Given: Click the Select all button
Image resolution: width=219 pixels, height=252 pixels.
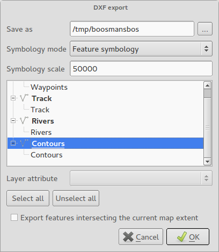Looking at the screenshot, I should [x=28, y=198].
